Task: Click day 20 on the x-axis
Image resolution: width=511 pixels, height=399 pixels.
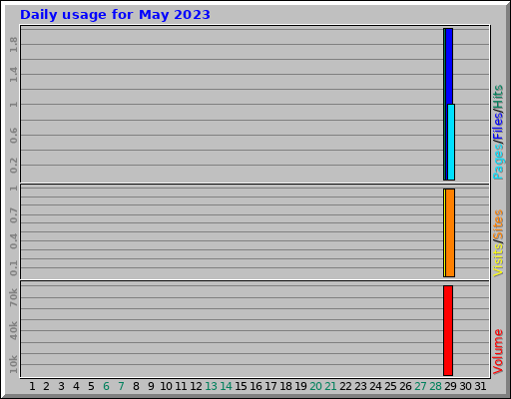Action: (x=315, y=386)
